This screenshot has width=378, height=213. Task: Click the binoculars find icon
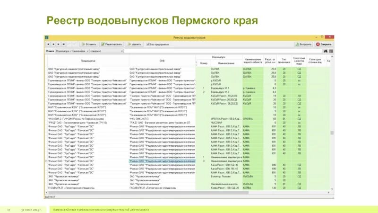tap(326, 51)
